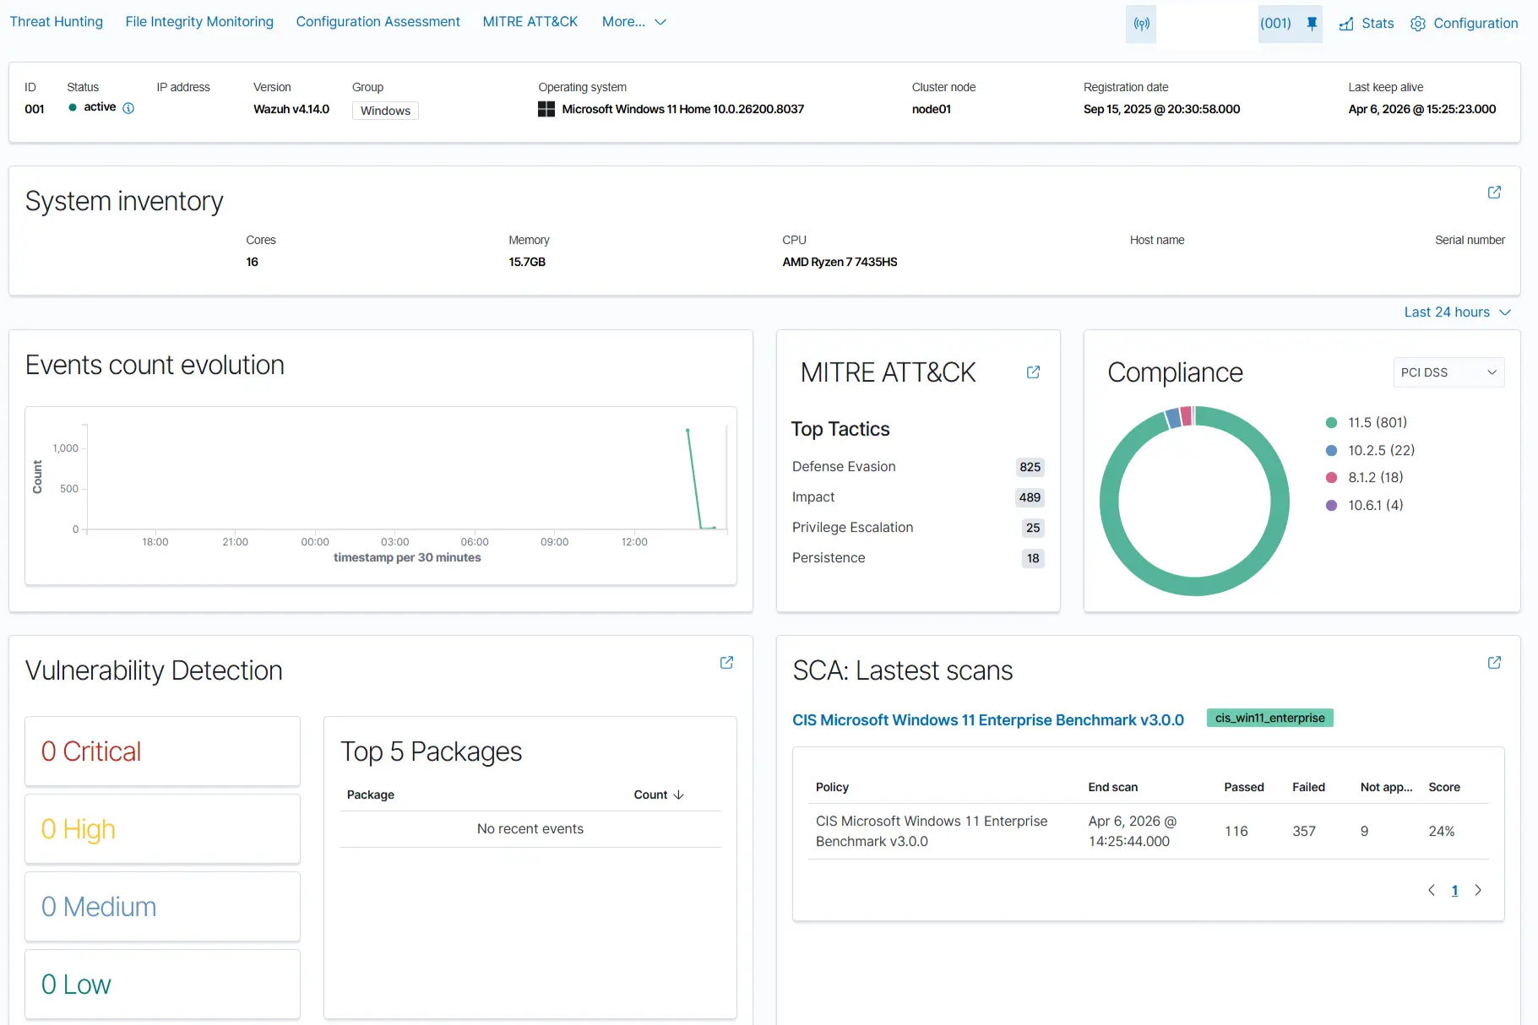Unpin the agent with the pin icon
The image size is (1538, 1025).
[x=1312, y=24]
